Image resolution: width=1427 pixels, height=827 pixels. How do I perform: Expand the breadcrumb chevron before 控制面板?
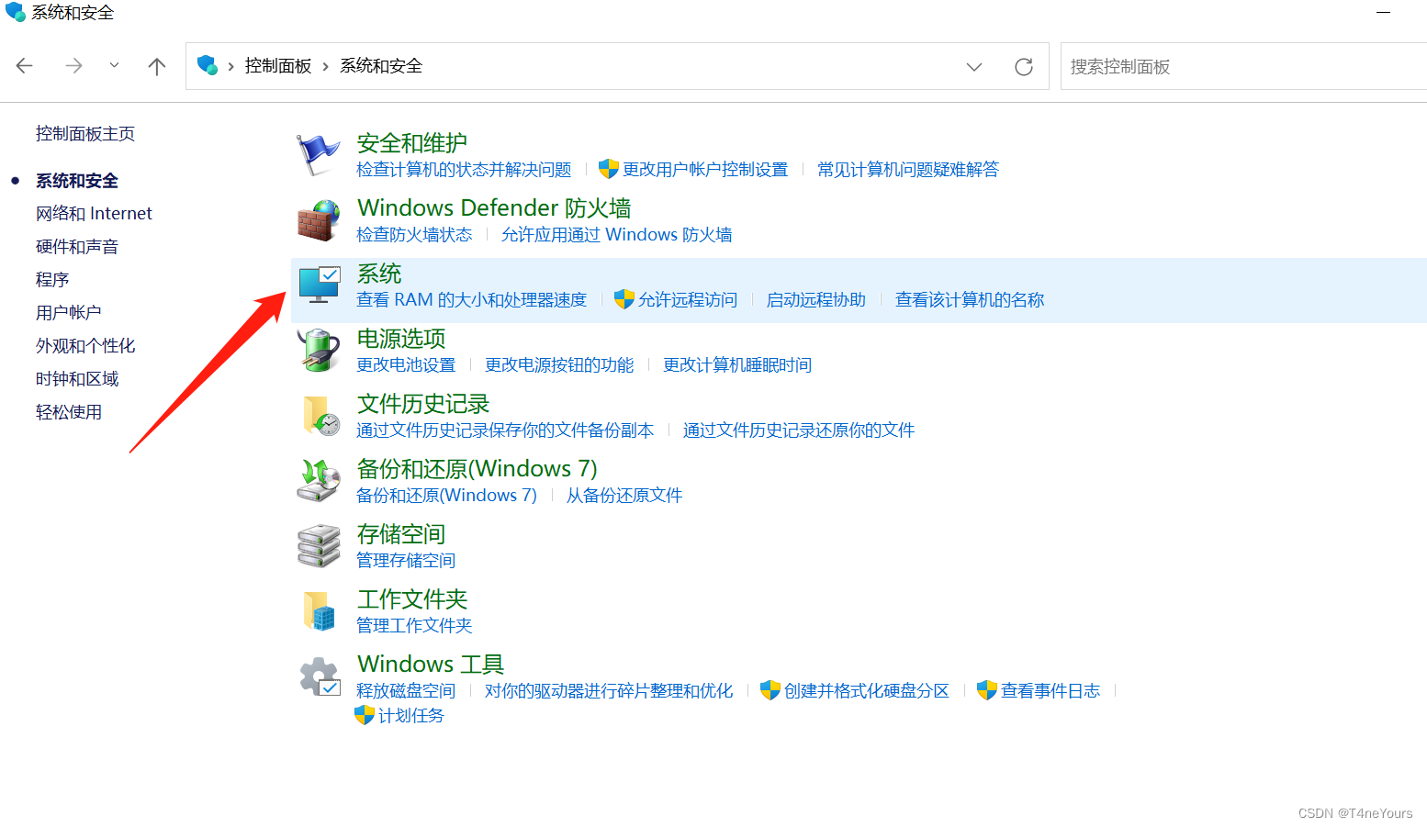pyautogui.click(x=231, y=66)
